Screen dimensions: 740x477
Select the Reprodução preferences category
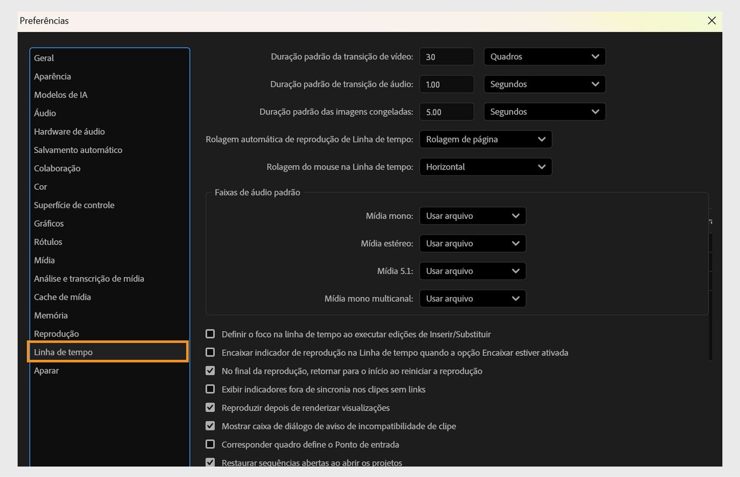click(56, 333)
